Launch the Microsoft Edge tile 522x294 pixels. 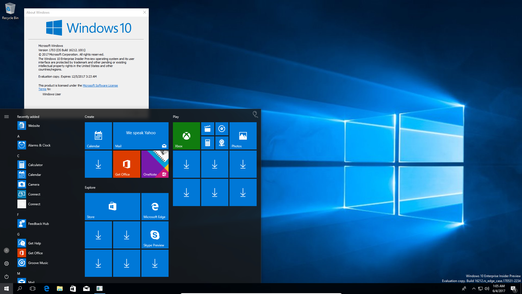click(155, 207)
